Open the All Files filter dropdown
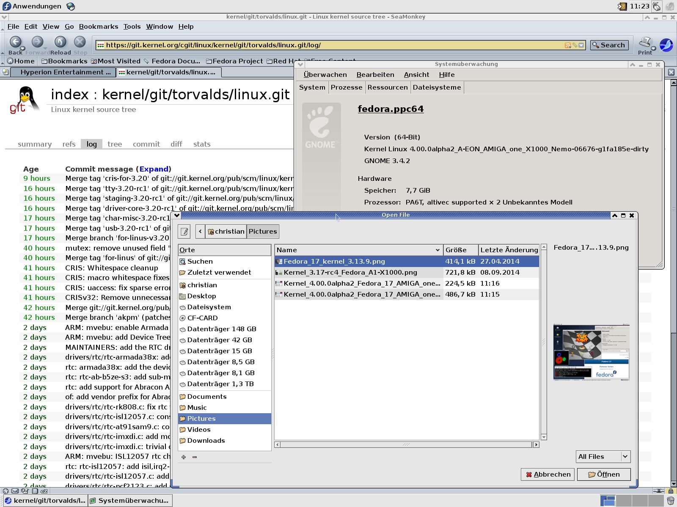Image resolution: width=677 pixels, height=507 pixels. coord(603,456)
